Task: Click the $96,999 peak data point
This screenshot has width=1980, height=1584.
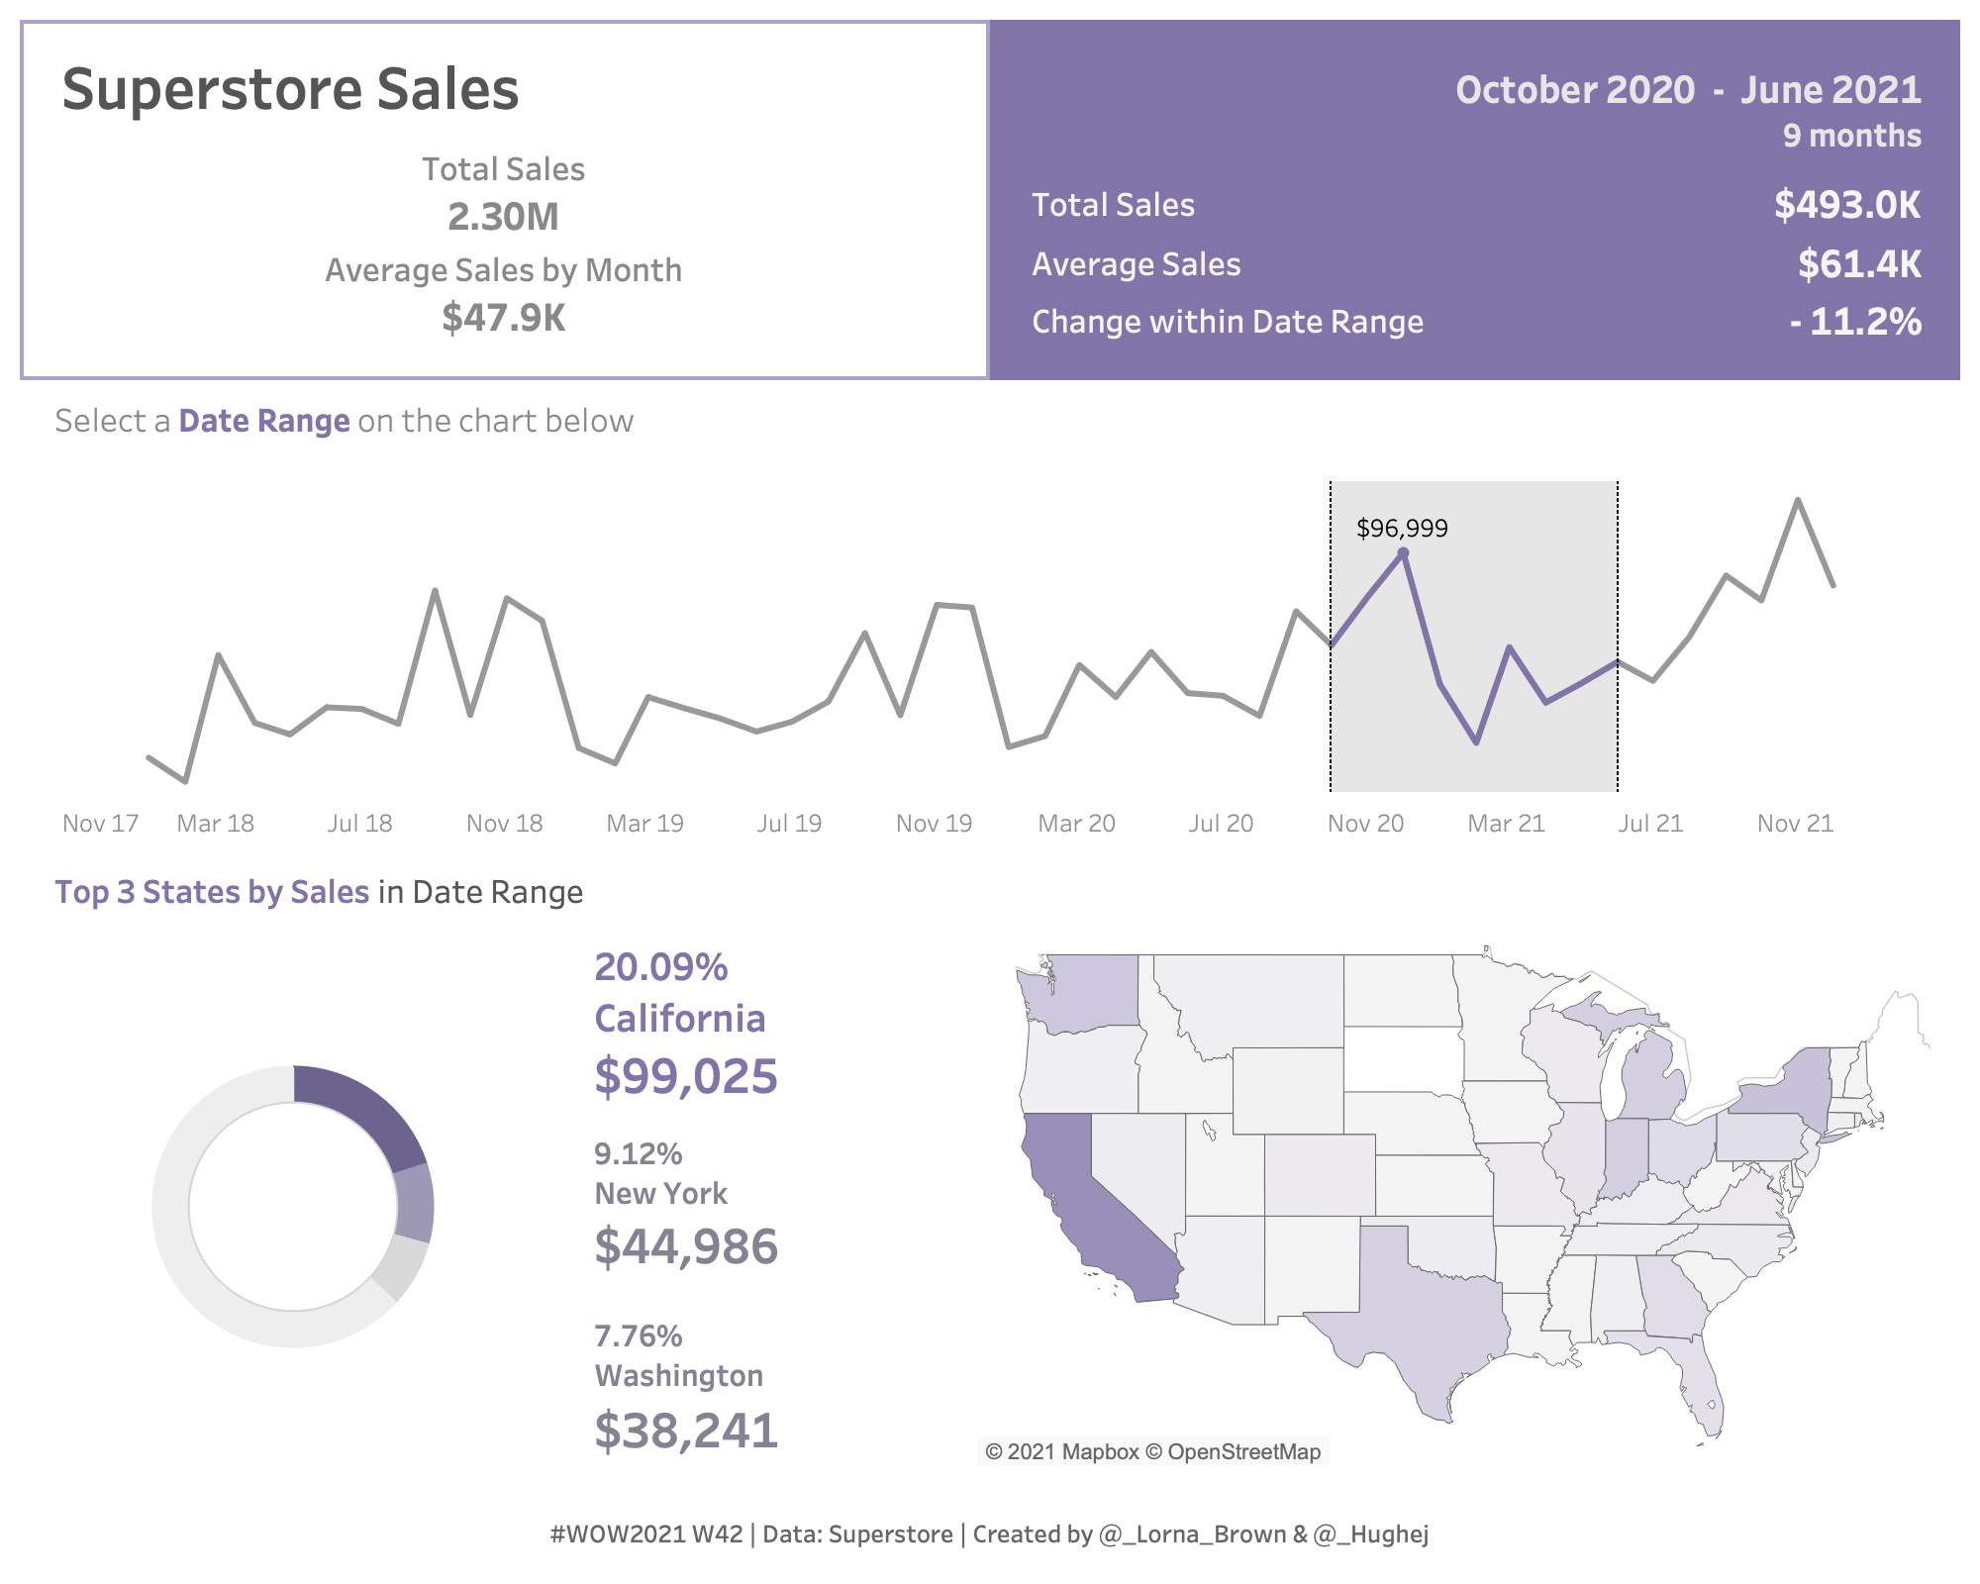Action: coord(1403,553)
